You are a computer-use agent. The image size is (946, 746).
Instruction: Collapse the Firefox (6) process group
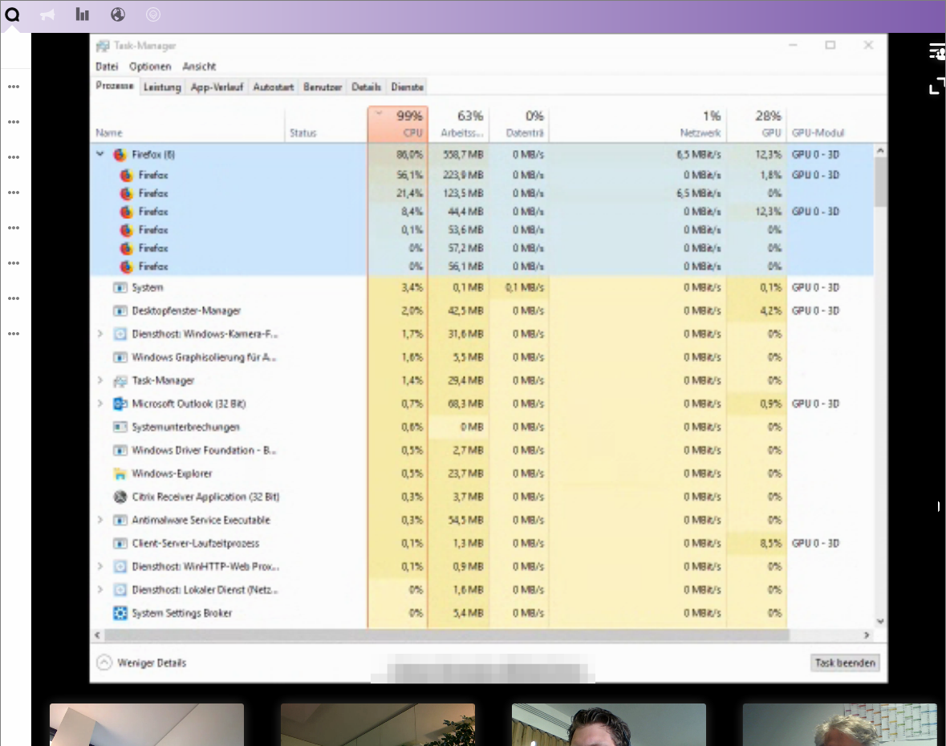pos(100,154)
